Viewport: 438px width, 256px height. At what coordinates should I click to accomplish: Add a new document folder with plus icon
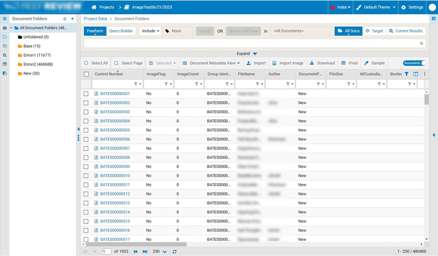[72, 19]
